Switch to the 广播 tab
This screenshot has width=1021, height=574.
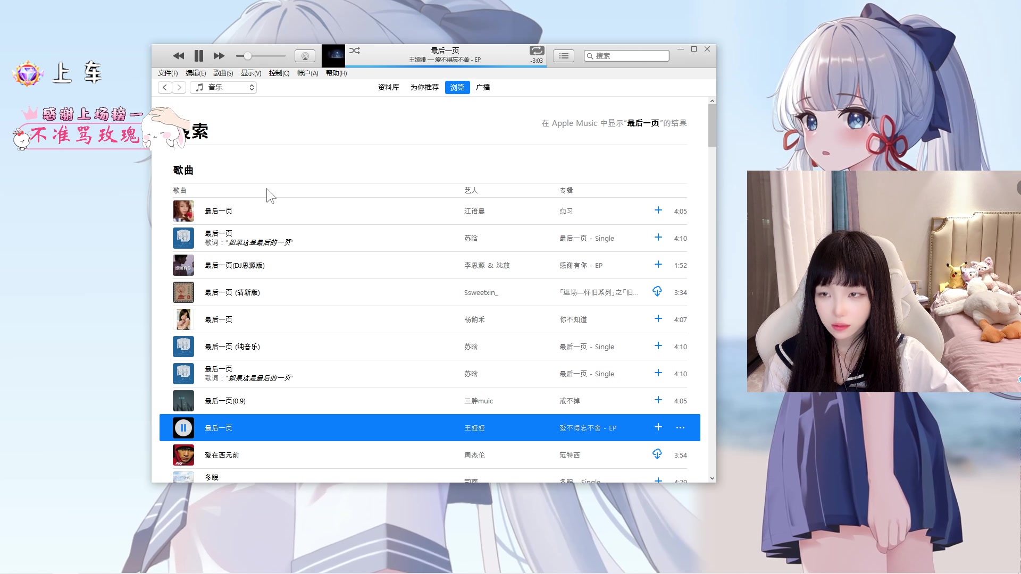pyautogui.click(x=483, y=87)
